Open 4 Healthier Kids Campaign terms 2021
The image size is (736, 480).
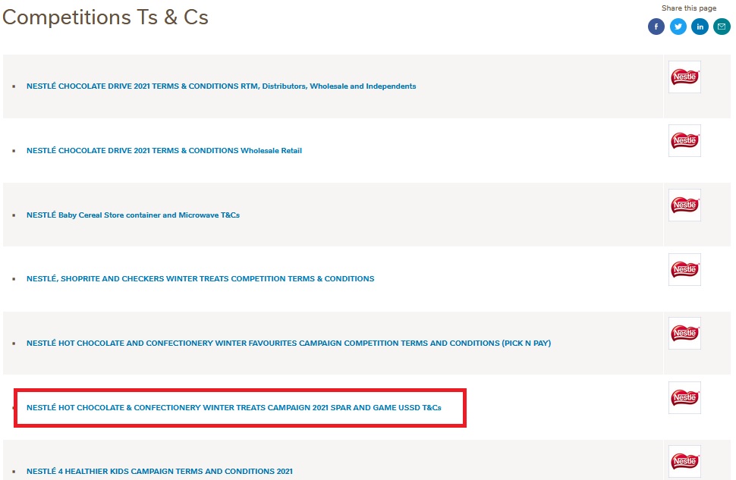coord(159,472)
